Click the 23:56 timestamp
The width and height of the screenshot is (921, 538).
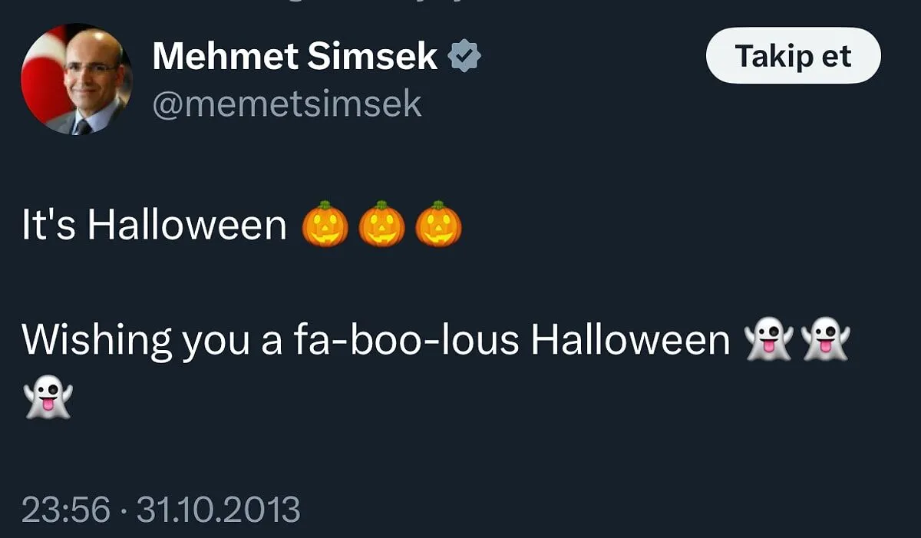(x=65, y=510)
